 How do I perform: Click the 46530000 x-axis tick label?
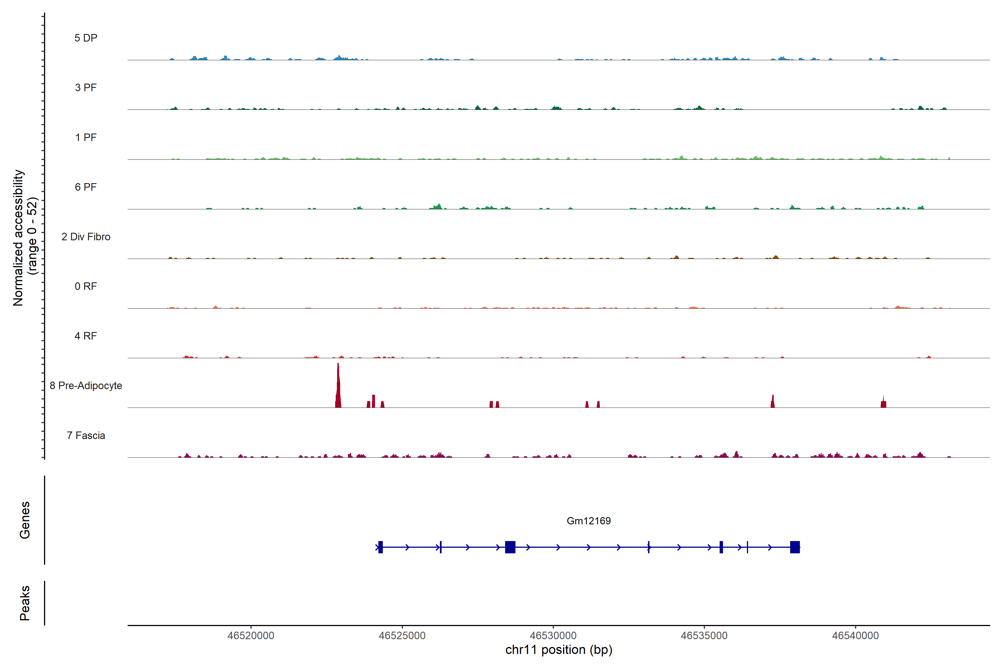(x=553, y=635)
